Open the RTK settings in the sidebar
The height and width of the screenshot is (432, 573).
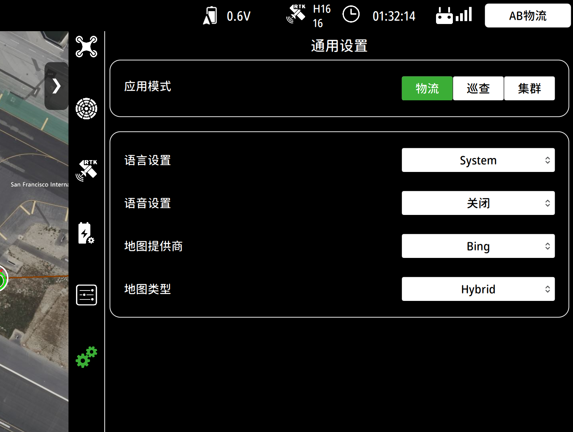point(86,171)
